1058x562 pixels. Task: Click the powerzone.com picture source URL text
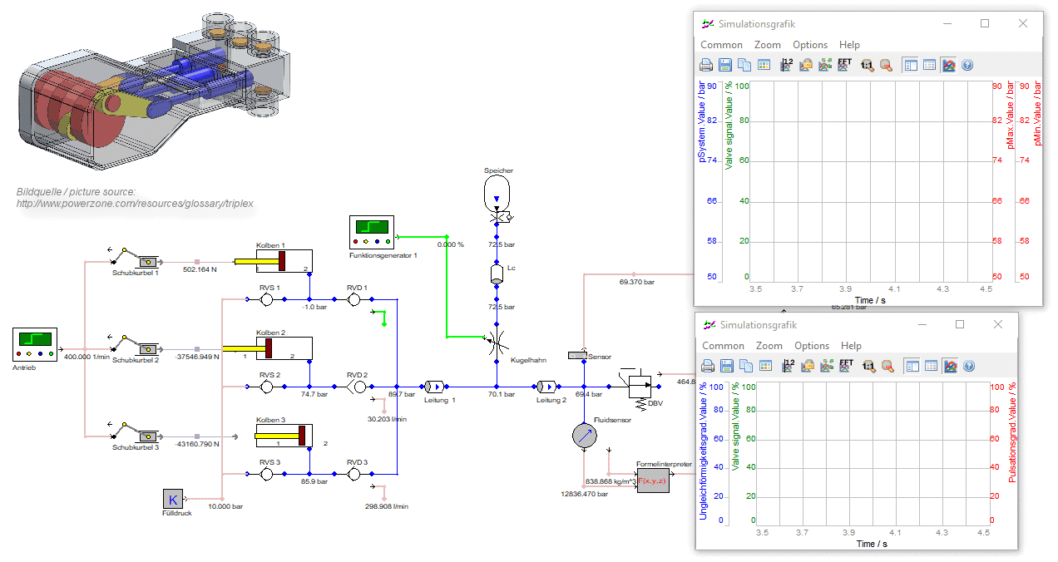click(x=135, y=203)
